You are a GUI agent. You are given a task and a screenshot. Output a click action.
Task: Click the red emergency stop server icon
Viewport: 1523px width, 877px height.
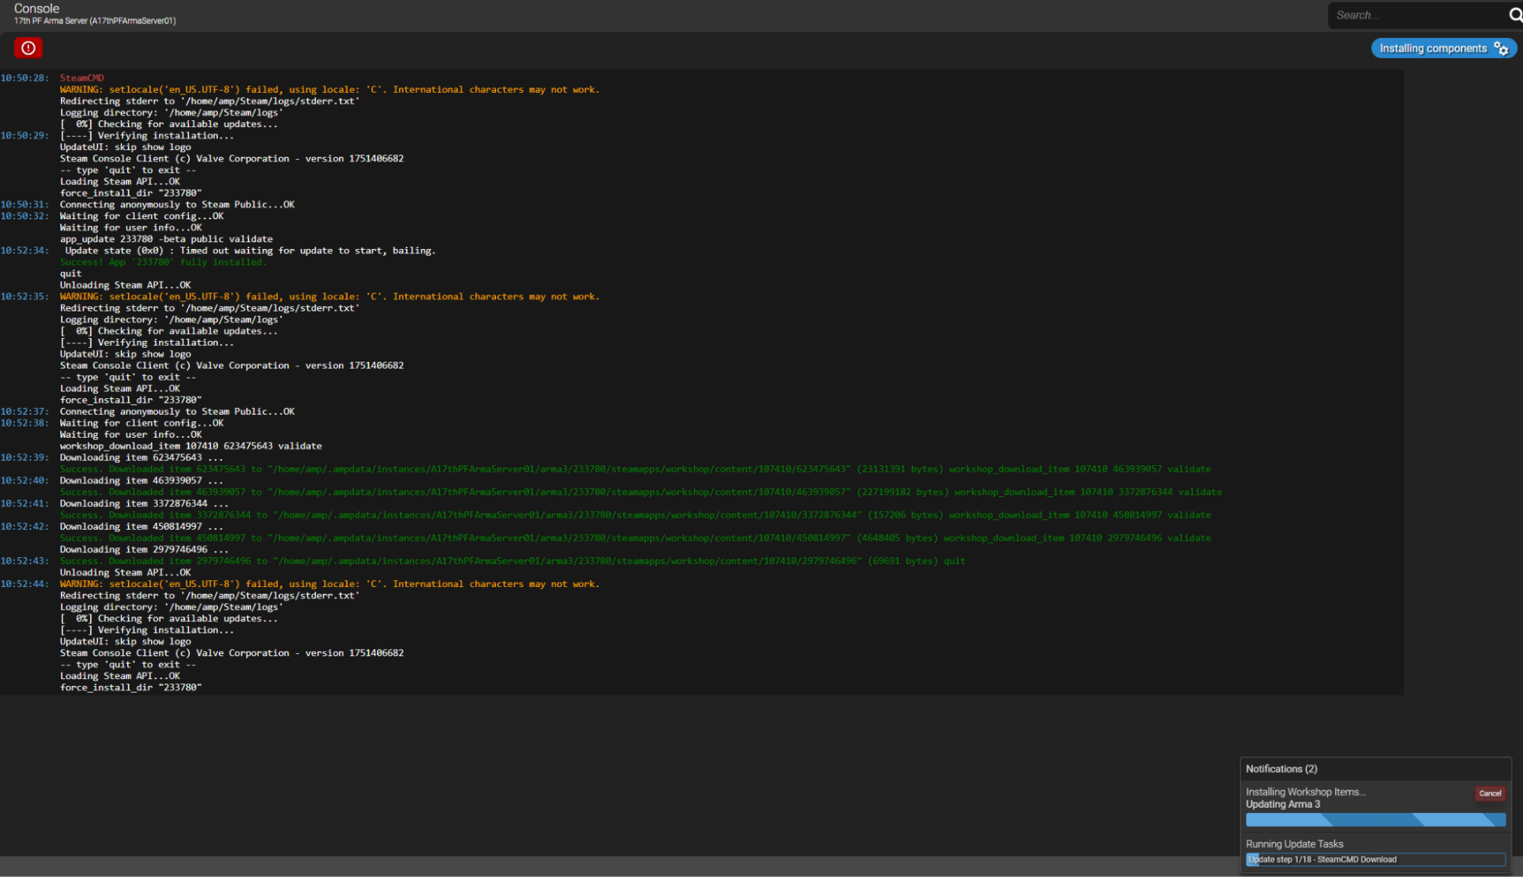[28, 47]
